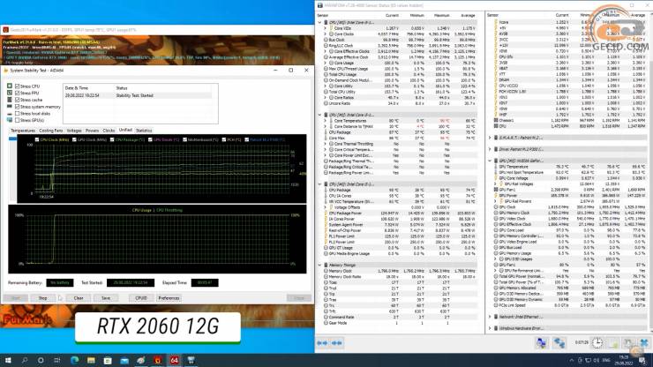Show hidden tray icons chevron
The image size is (653, 367).
572,360
